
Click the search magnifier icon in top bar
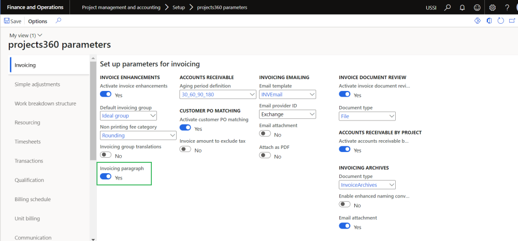coord(448,7)
